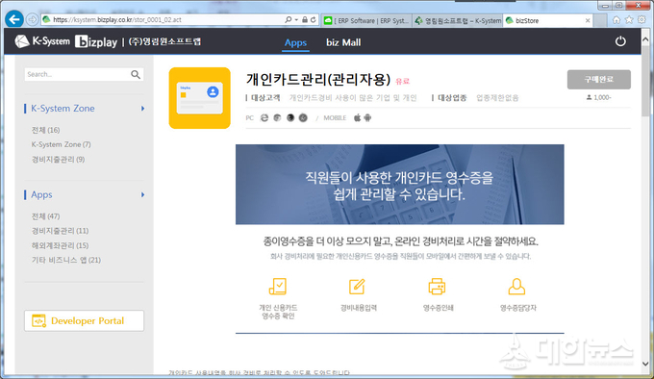The width and height of the screenshot is (654, 379).
Task: Select 경비지출관리 (9) category
Action: pyautogui.click(x=58, y=160)
